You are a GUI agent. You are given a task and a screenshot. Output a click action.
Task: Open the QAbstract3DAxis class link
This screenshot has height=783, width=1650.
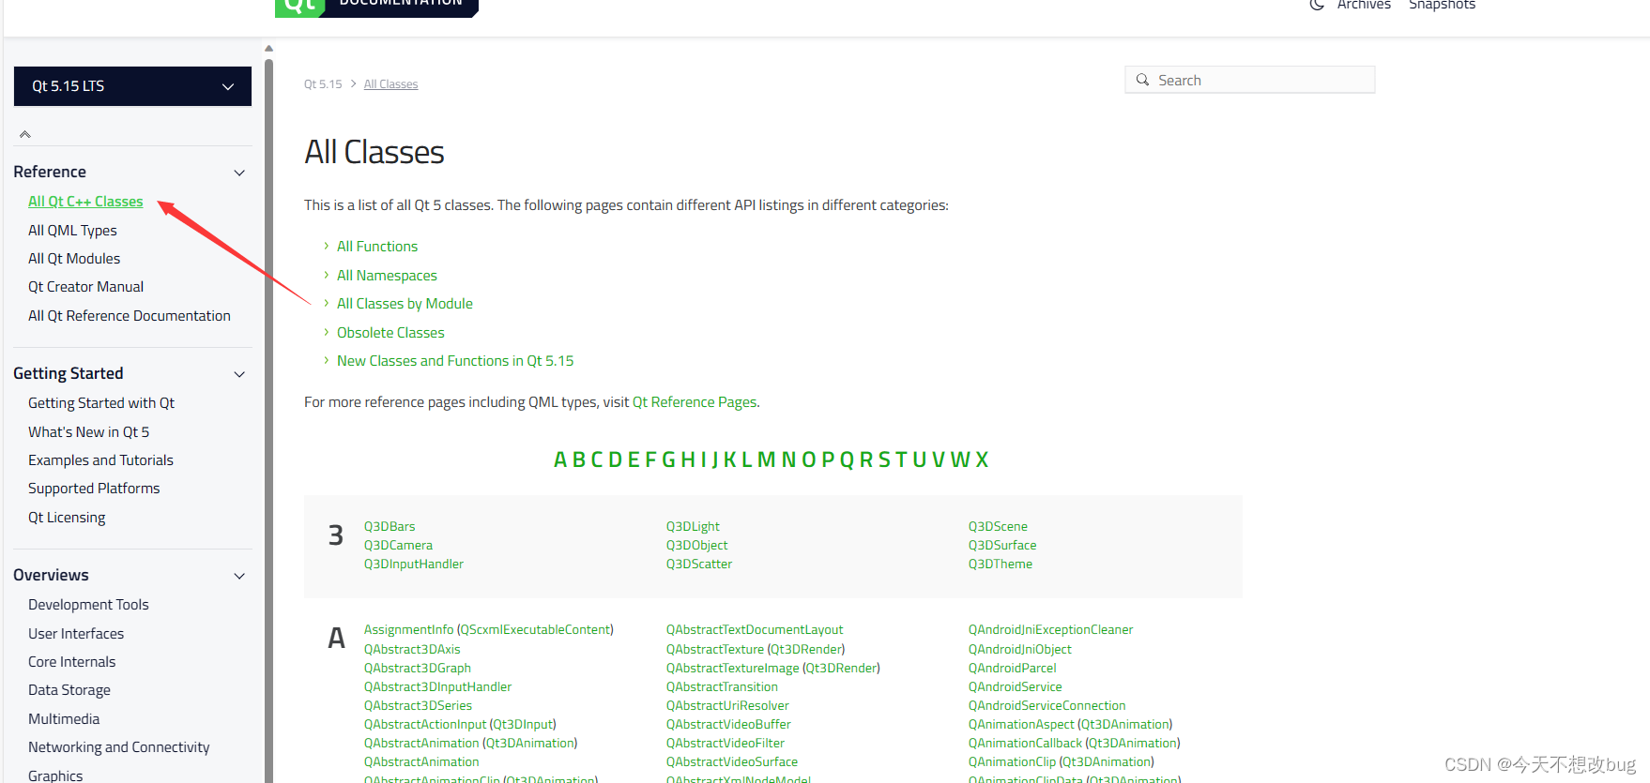tap(412, 650)
